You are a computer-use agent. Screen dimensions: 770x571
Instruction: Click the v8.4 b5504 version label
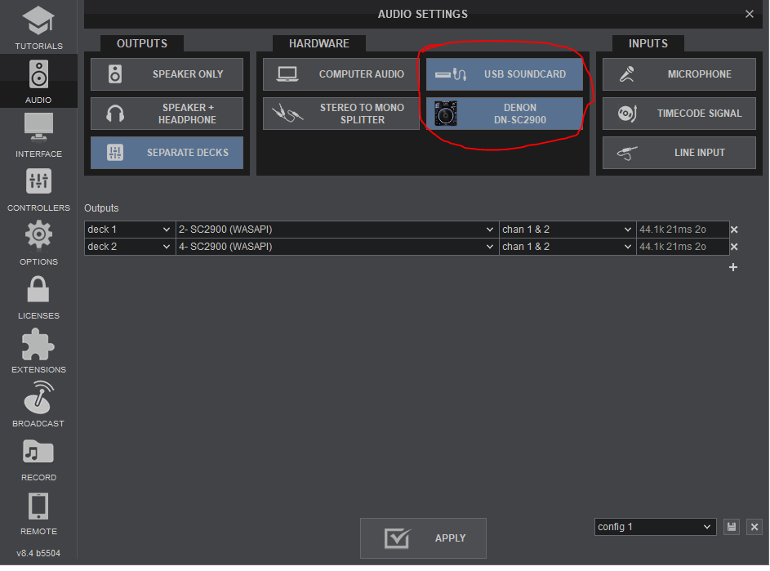pos(38,553)
